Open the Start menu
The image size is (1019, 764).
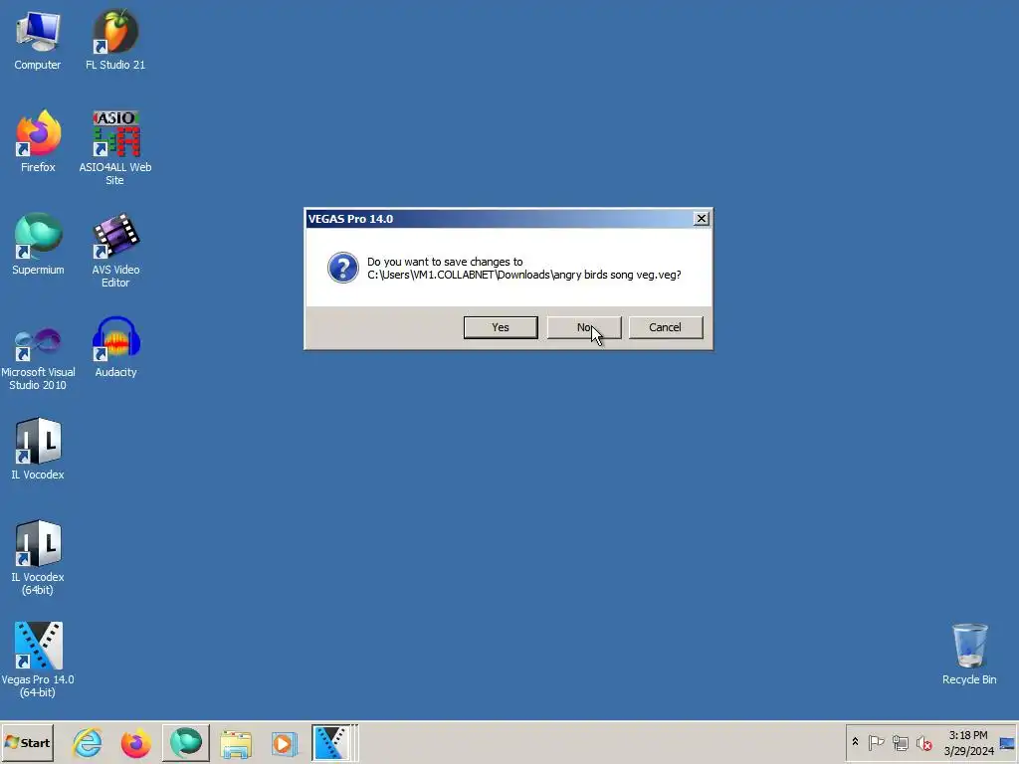click(27, 743)
